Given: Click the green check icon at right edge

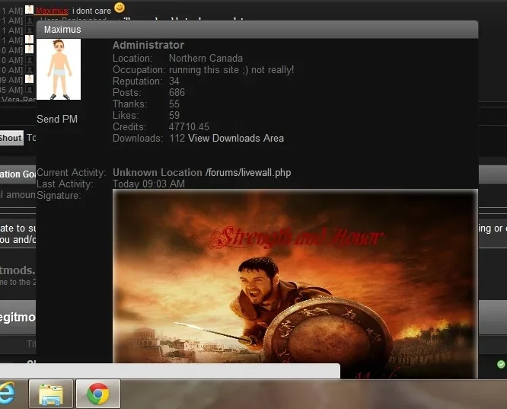Looking at the screenshot, I should coord(501,365).
